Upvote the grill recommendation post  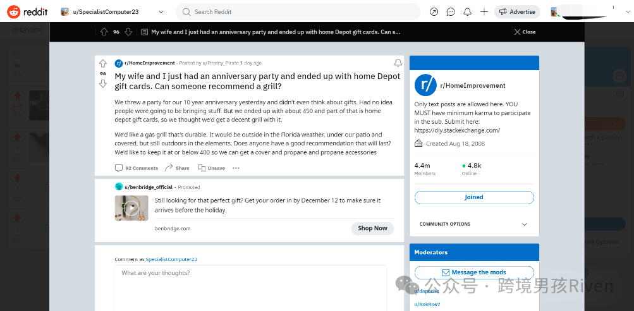(103, 63)
